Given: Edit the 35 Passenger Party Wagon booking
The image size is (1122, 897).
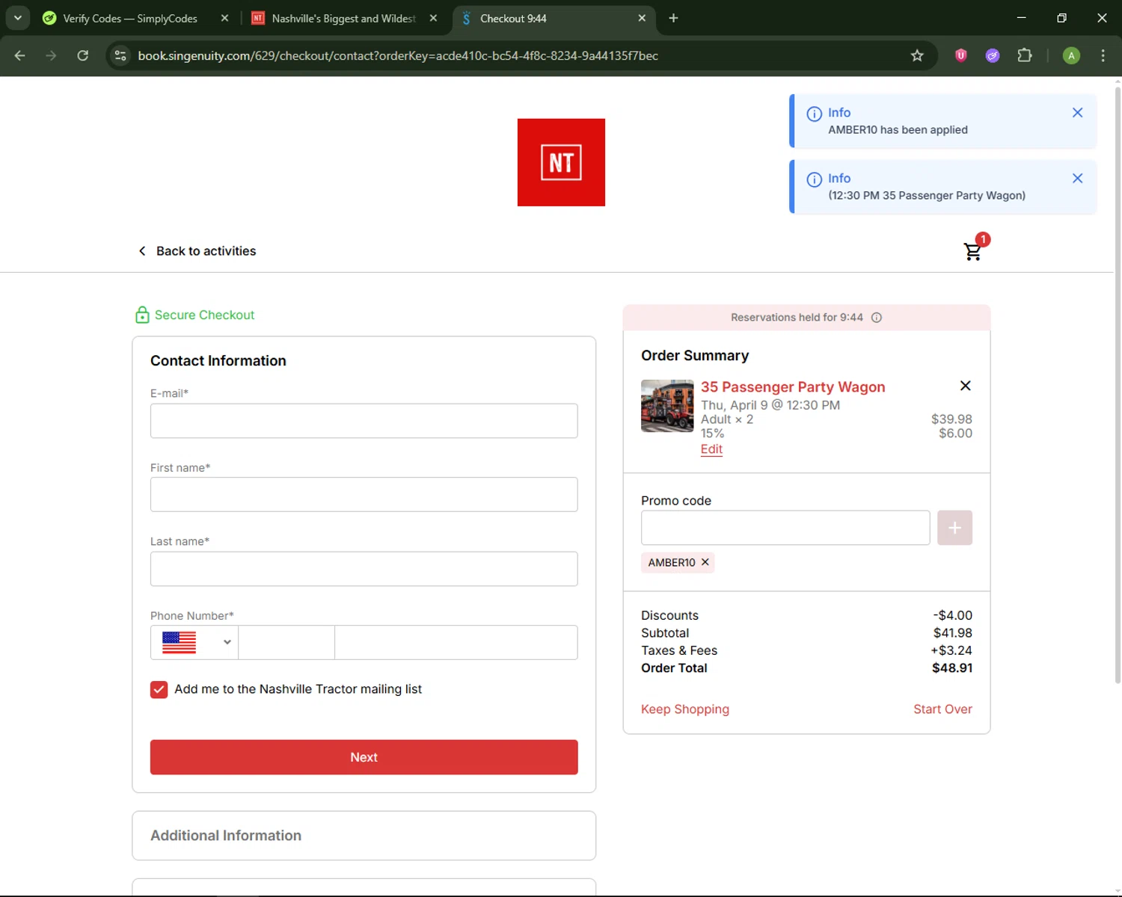Looking at the screenshot, I should (711, 449).
